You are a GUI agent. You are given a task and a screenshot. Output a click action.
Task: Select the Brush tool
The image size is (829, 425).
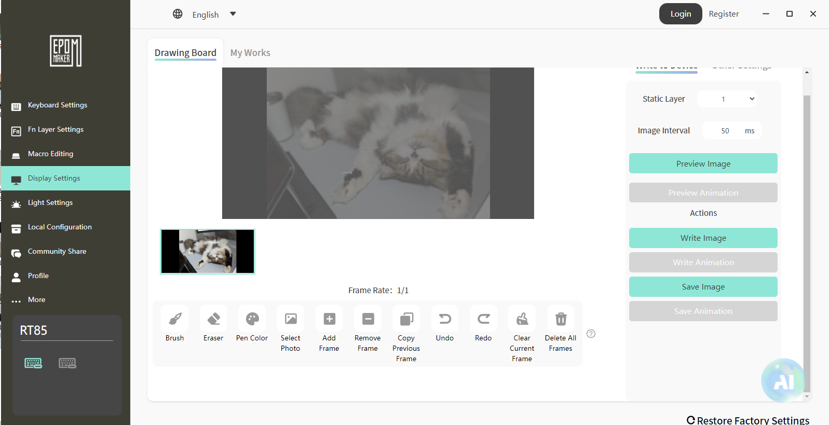tap(175, 319)
